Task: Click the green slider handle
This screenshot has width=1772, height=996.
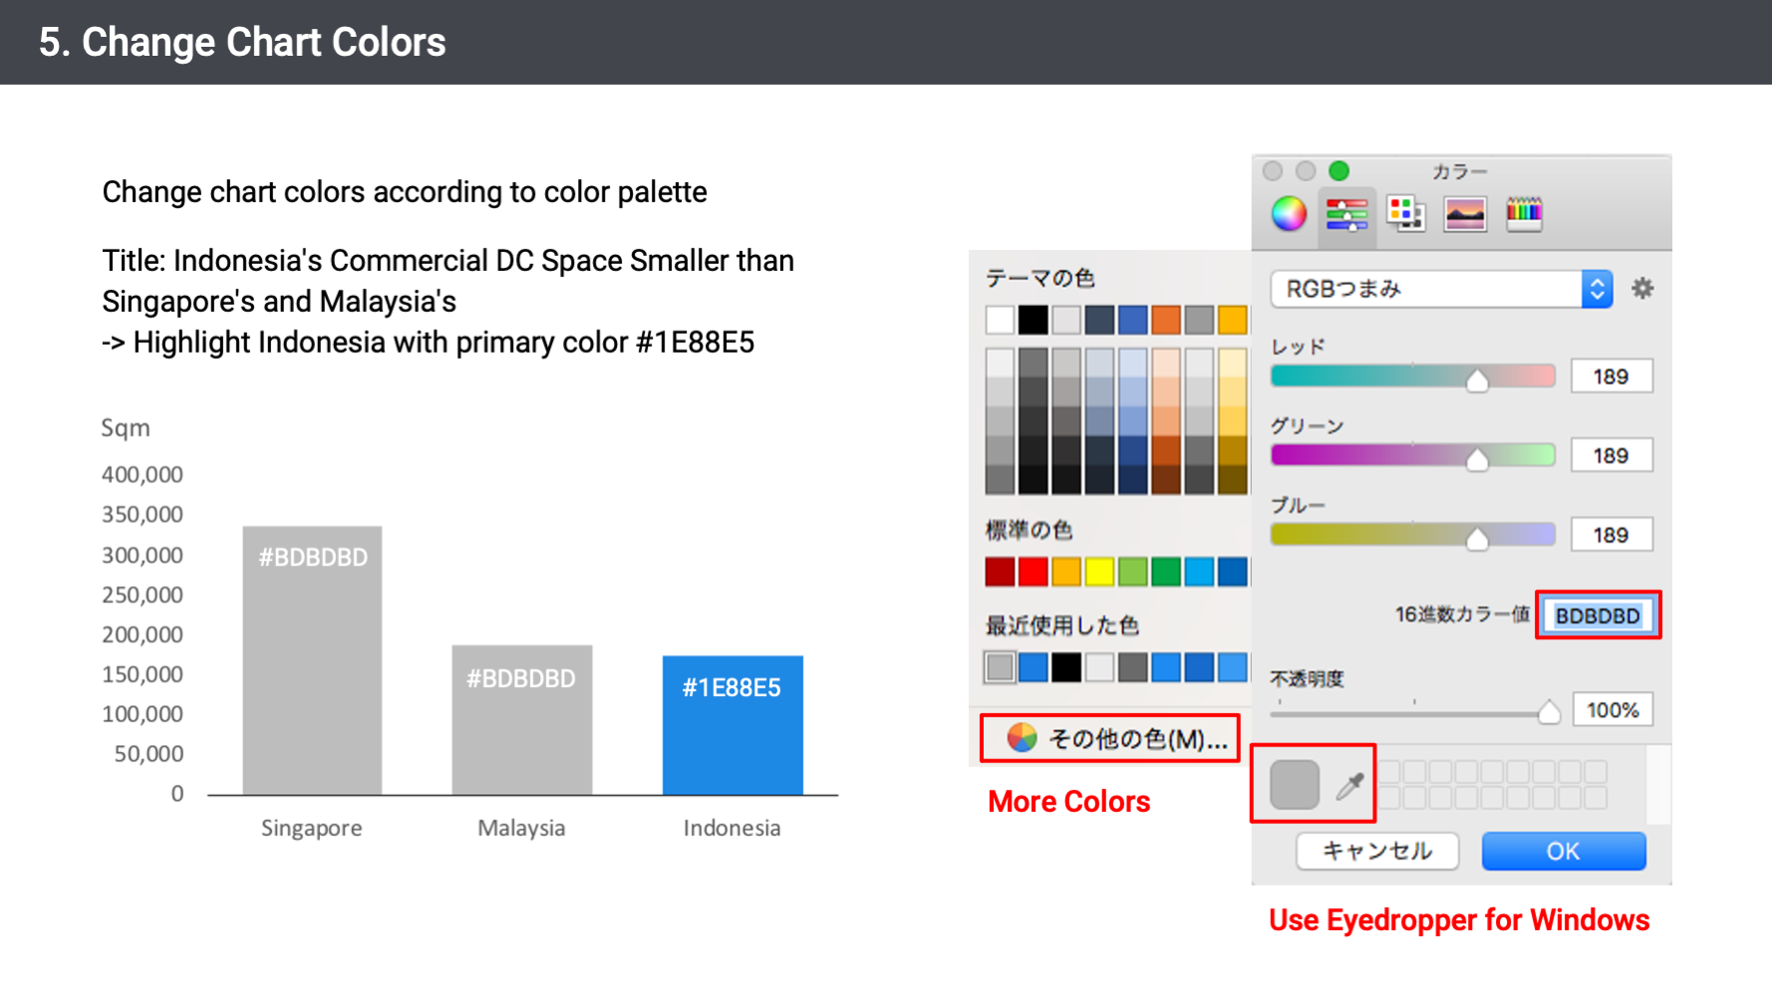Action: click(x=1477, y=459)
